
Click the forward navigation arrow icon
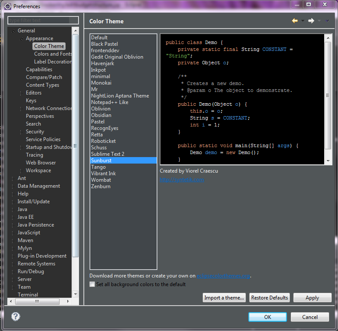pyautogui.click(x=311, y=21)
